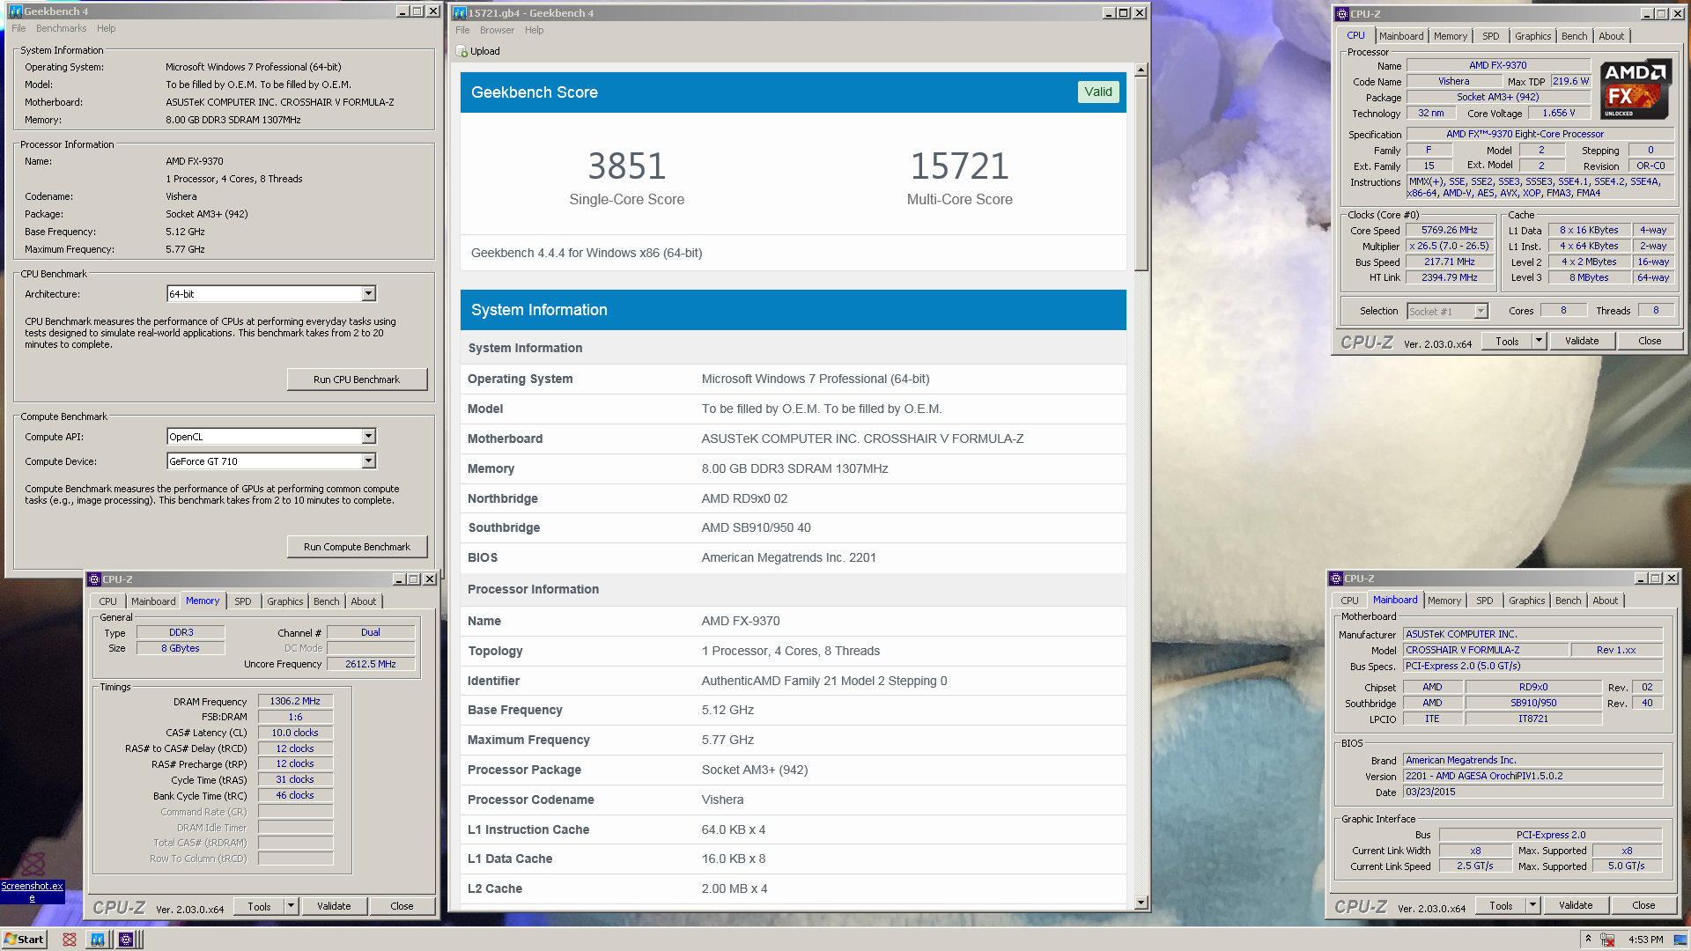This screenshot has width=1691, height=951.
Task: Click the green Valid badge
Action: [1098, 92]
